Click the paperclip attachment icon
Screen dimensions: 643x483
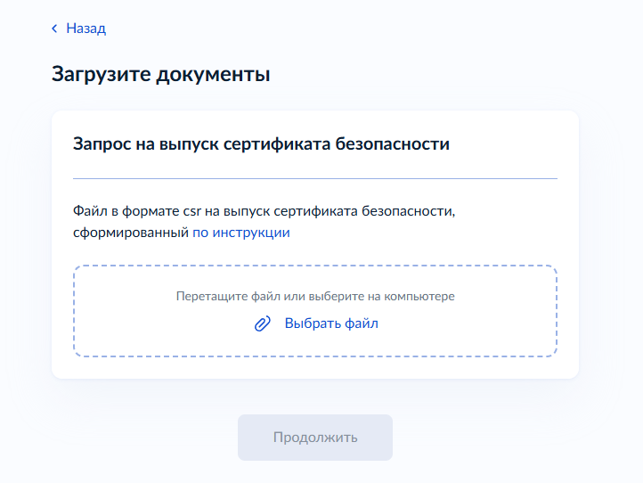(x=263, y=323)
